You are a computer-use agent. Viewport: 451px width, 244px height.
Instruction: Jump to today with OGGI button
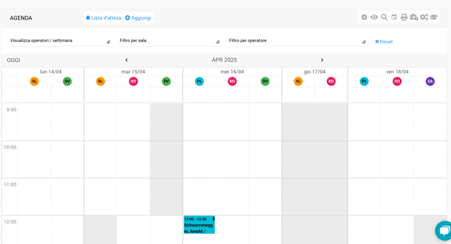14,60
